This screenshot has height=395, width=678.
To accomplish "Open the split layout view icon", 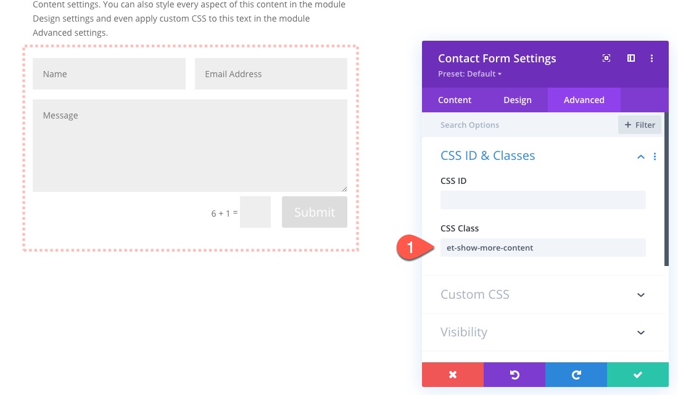I will coord(630,58).
